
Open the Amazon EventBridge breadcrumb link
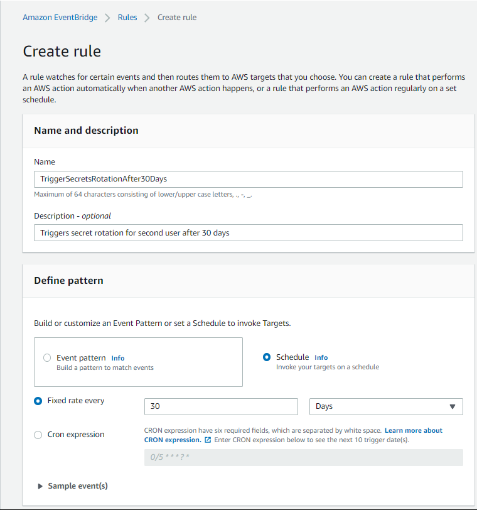(x=60, y=18)
